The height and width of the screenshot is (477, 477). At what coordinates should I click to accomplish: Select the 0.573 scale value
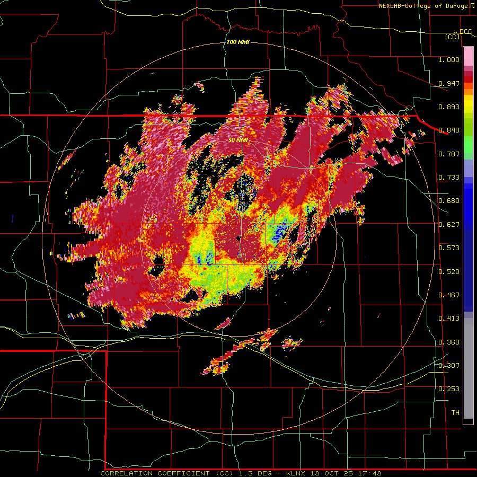click(449, 248)
